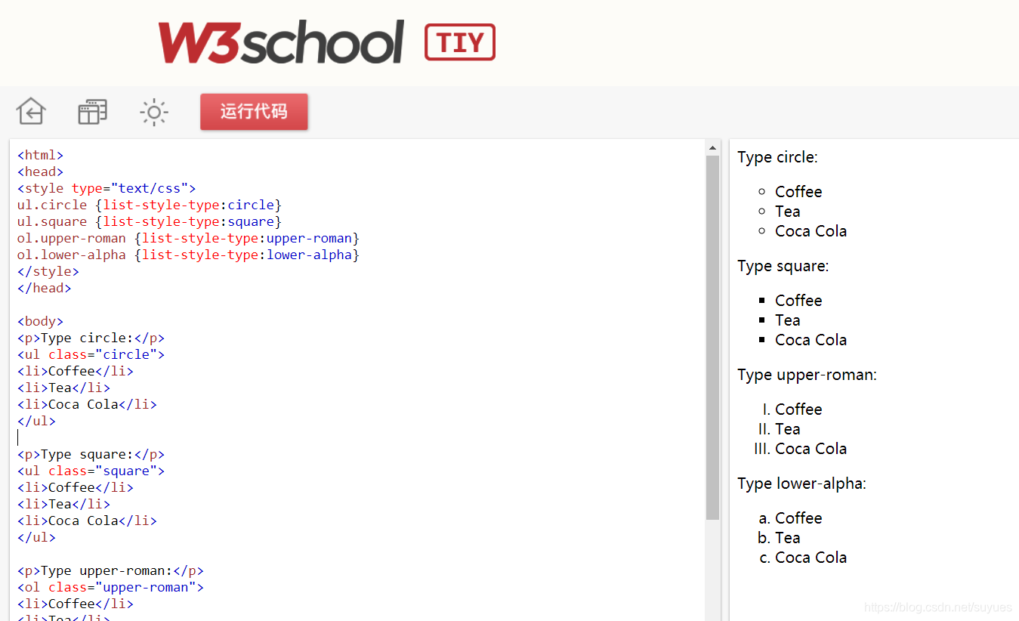The width and height of the screenshot is (1019, 621).
Task: Click the '<ul class="square">' code line
Action: (x=91, y=471)
